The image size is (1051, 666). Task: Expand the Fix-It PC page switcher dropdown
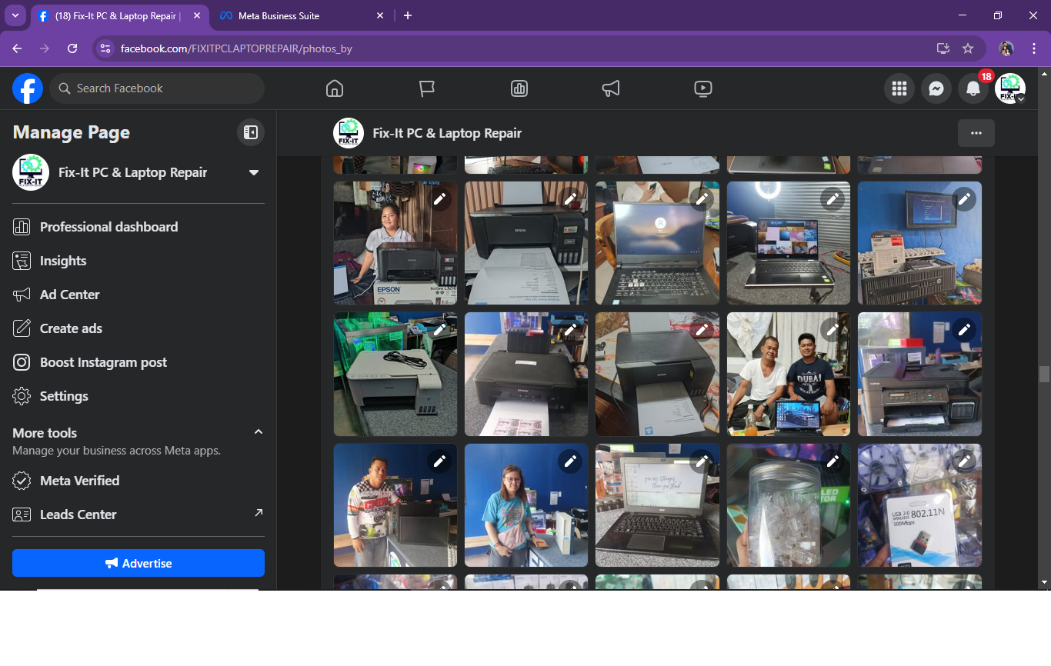pyautogui.click(x=253, y=172)
